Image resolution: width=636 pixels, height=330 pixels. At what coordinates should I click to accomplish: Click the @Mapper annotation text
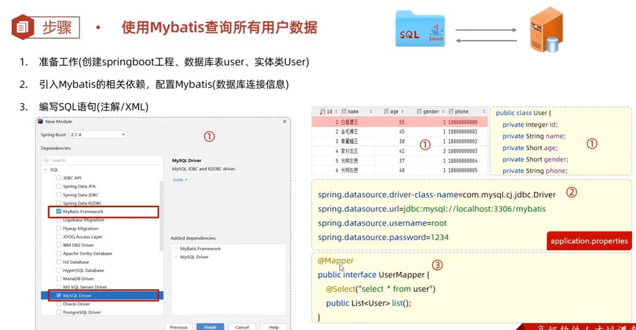336,260
